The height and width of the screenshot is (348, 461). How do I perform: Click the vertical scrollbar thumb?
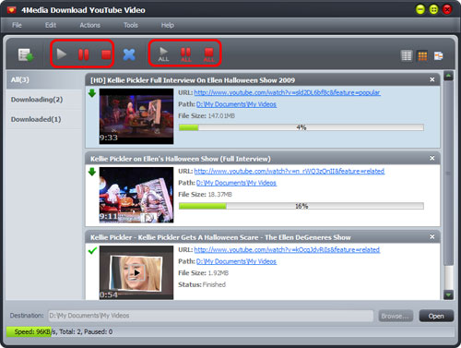click(x=449, y=173)
